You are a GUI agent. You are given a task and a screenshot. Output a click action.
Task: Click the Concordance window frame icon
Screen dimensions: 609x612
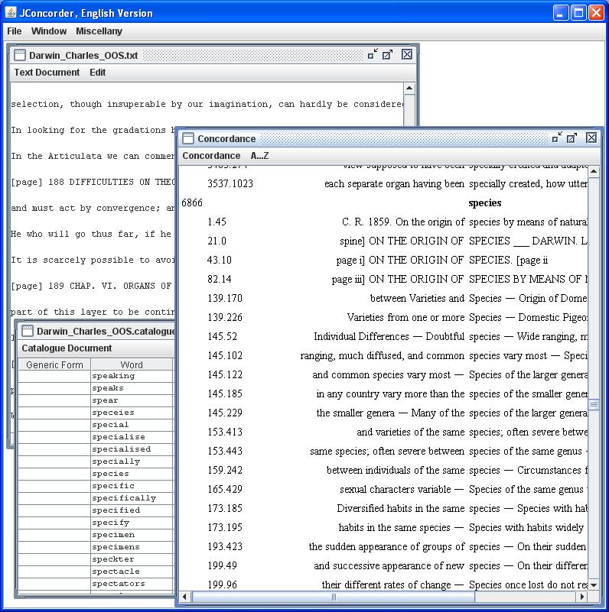point(188,138)
